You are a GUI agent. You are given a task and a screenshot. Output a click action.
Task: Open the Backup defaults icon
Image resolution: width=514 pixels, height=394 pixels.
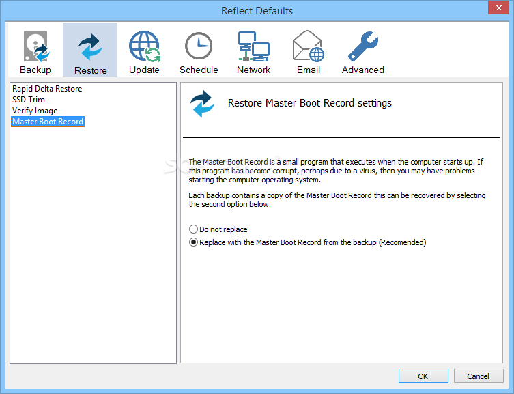tap(35, 47)
